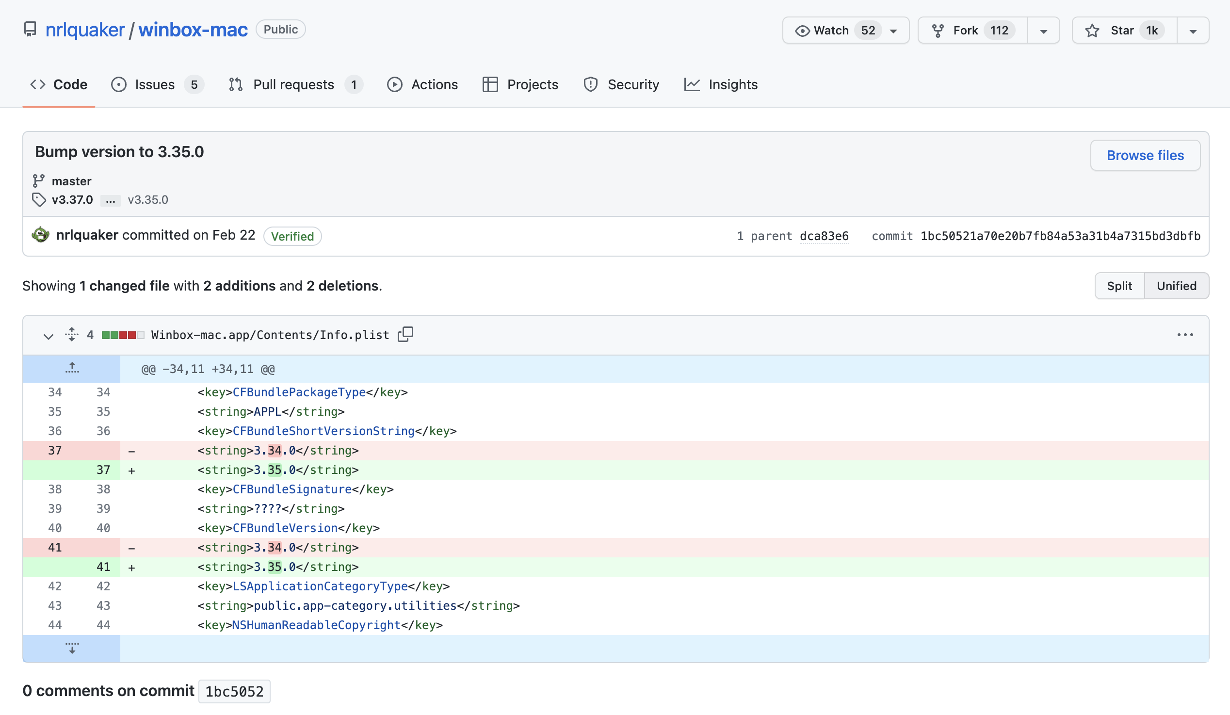Switch to the Code tab
Screen dimensions: 1230x715
click(x=59, y=84)
